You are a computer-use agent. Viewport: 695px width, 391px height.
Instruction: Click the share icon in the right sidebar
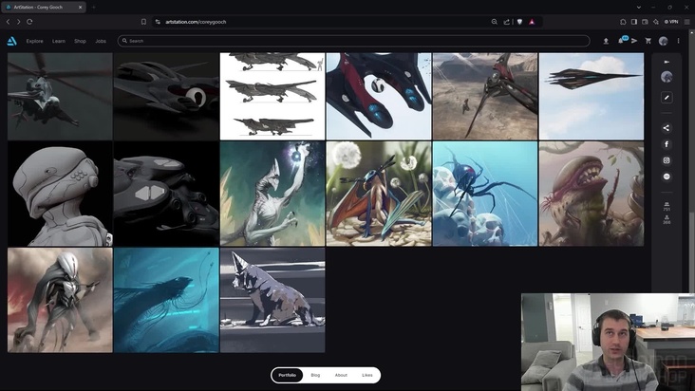click(x=667, y=128)
